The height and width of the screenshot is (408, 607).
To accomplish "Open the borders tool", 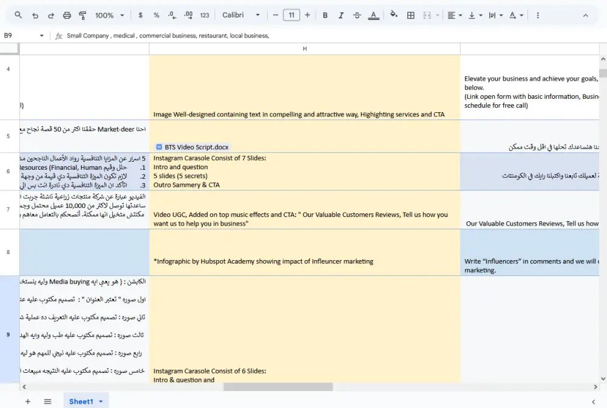I will (411, 15).
